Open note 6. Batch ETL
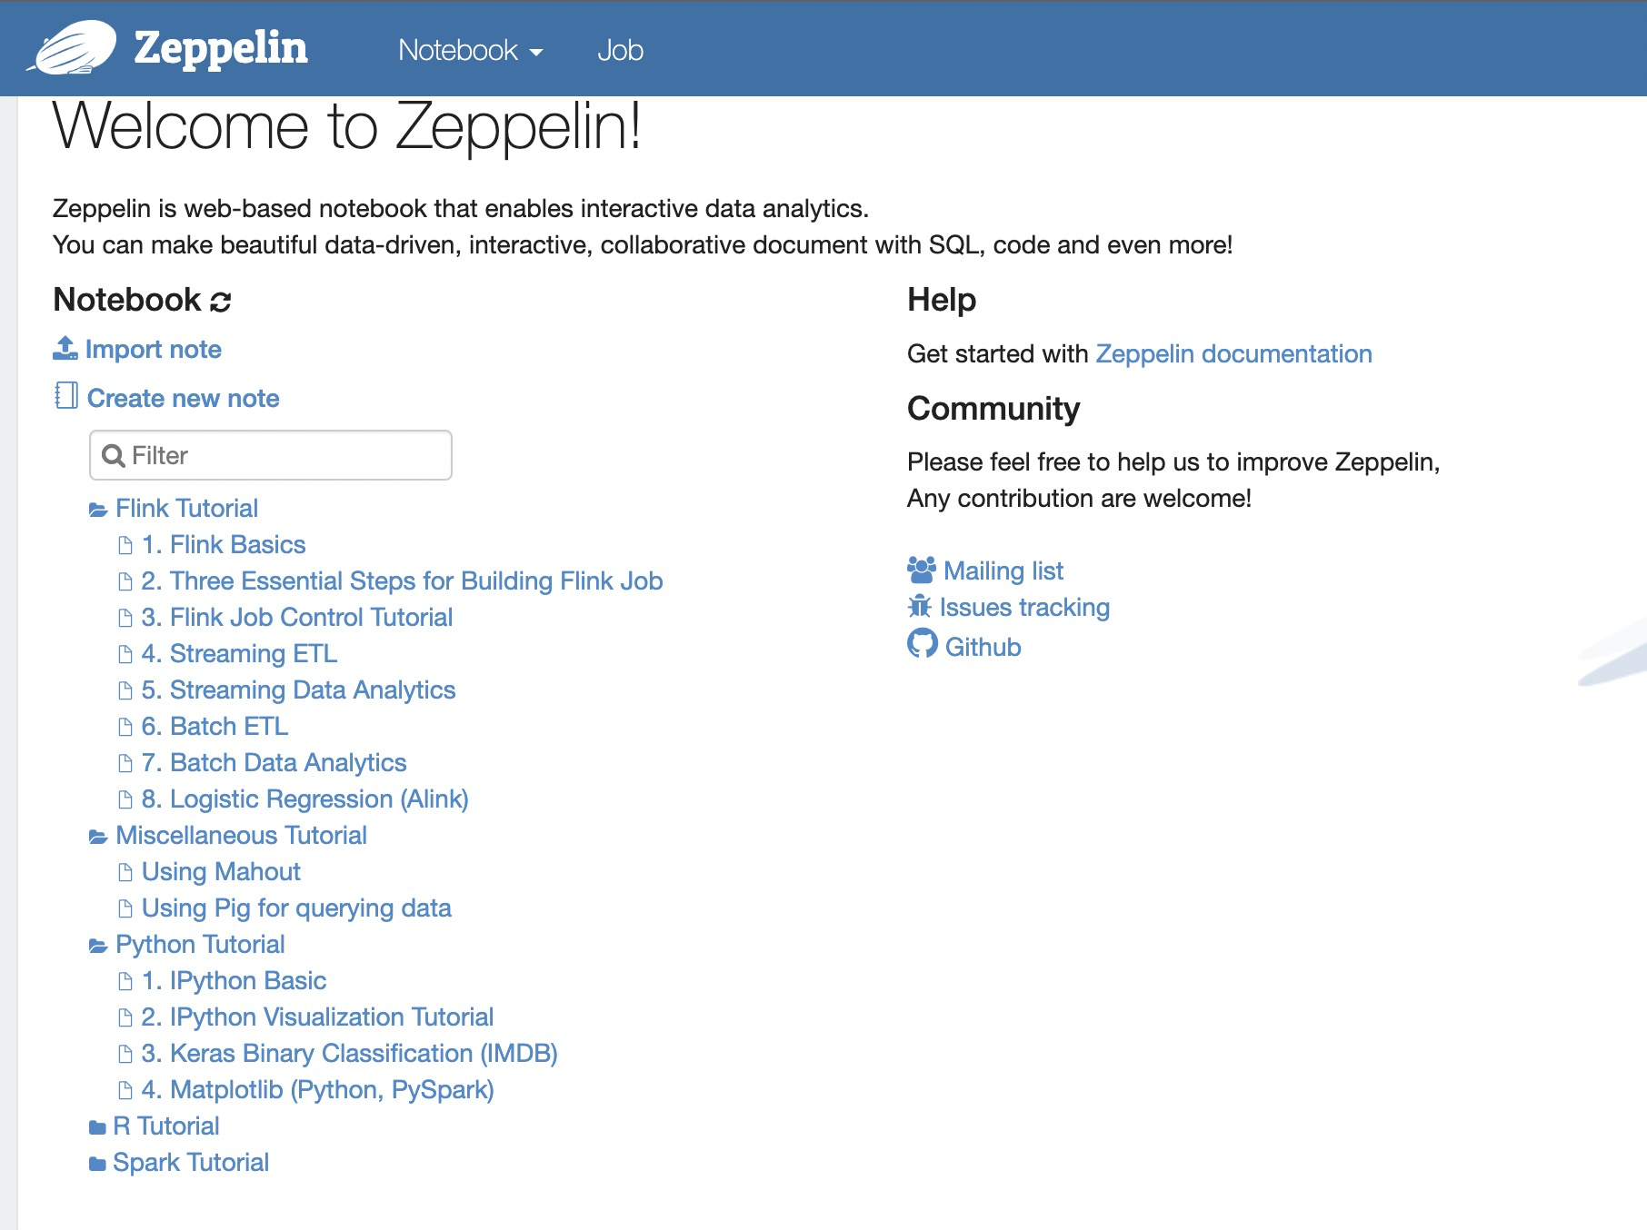1647x1230 pixels. point(215,726)
